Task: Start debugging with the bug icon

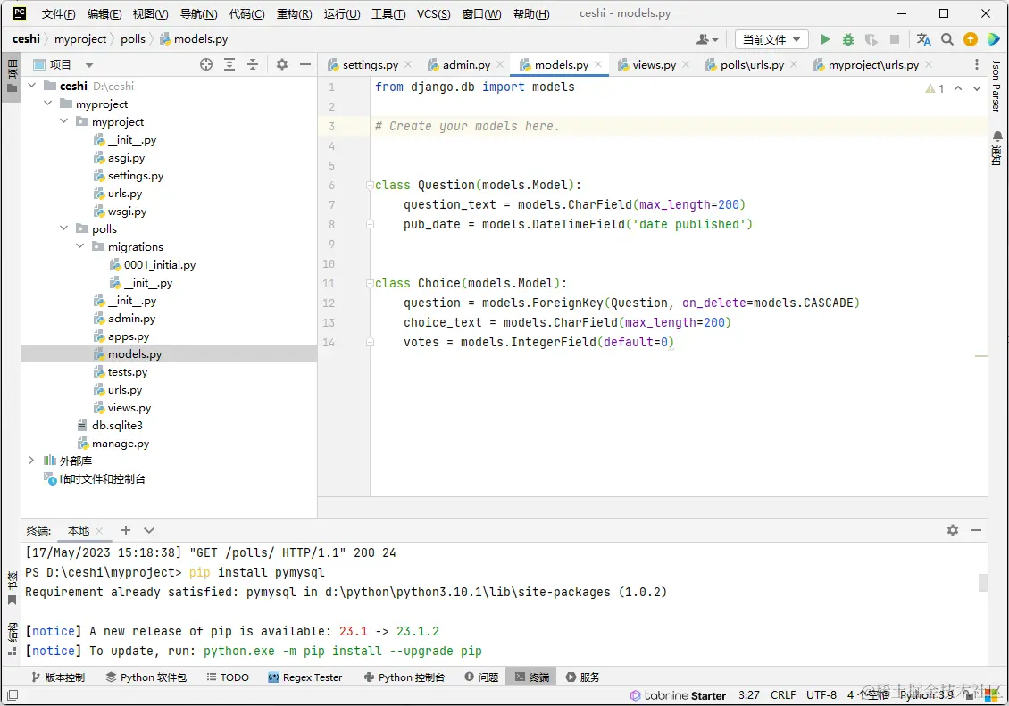Action: [x=848, y=39]
